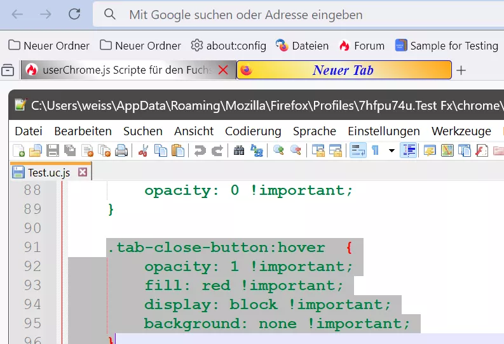The width and height of the screenshot is (504, 344).
Task: Copy selection using the toolbar Copy icon
Action: coord(161,150)
